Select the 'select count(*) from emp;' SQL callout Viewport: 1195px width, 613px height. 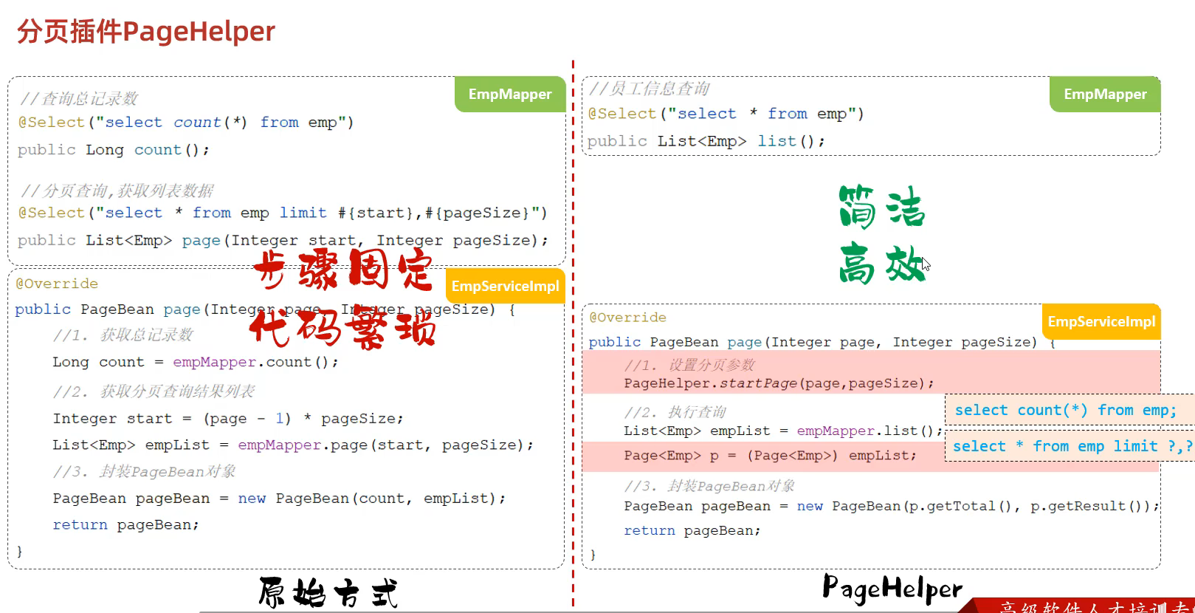(1065, 411)
